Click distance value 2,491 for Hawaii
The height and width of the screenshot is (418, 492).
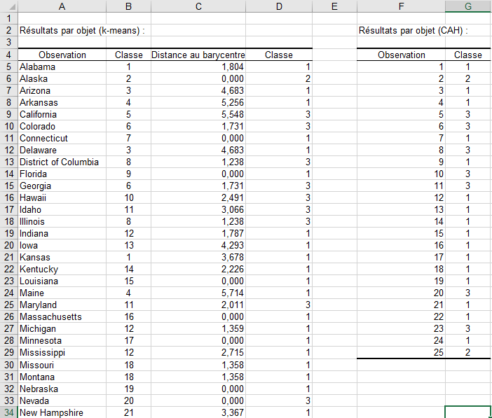(198, 198)
